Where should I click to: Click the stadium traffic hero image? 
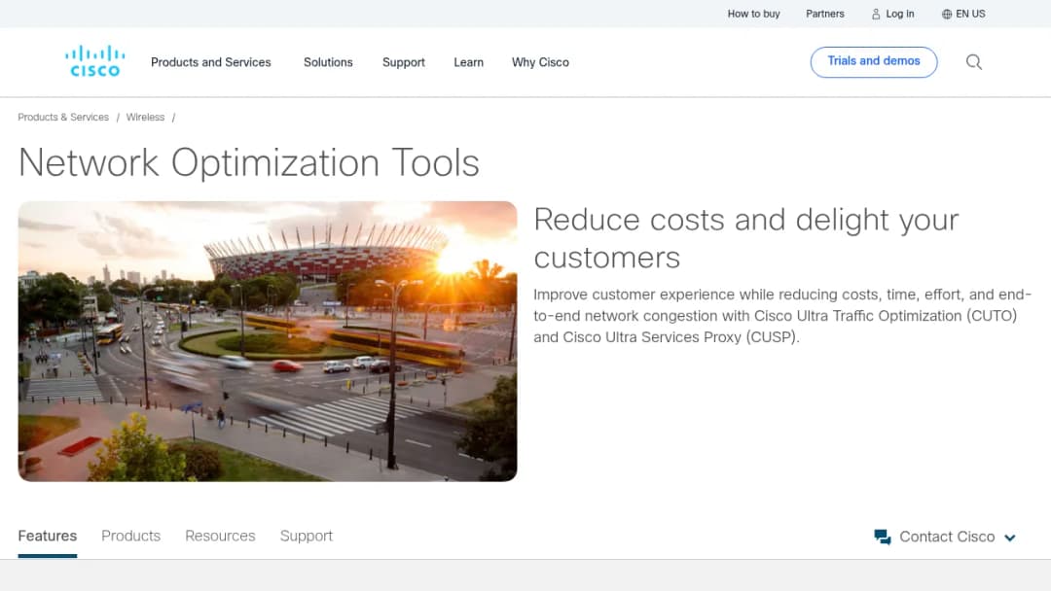[268, 341]
